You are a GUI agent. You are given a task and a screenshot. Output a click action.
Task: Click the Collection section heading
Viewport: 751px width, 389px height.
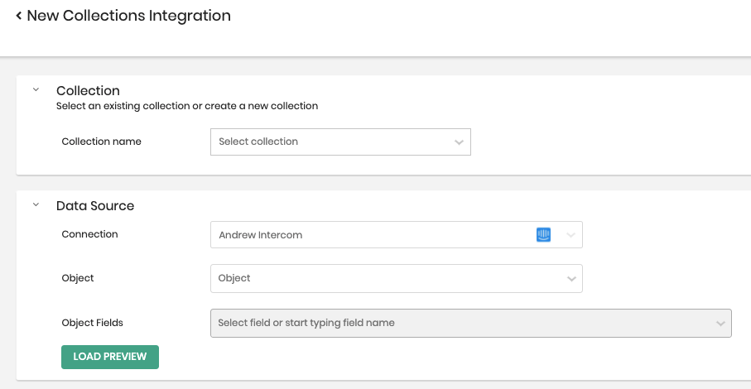tap(88, 90)
